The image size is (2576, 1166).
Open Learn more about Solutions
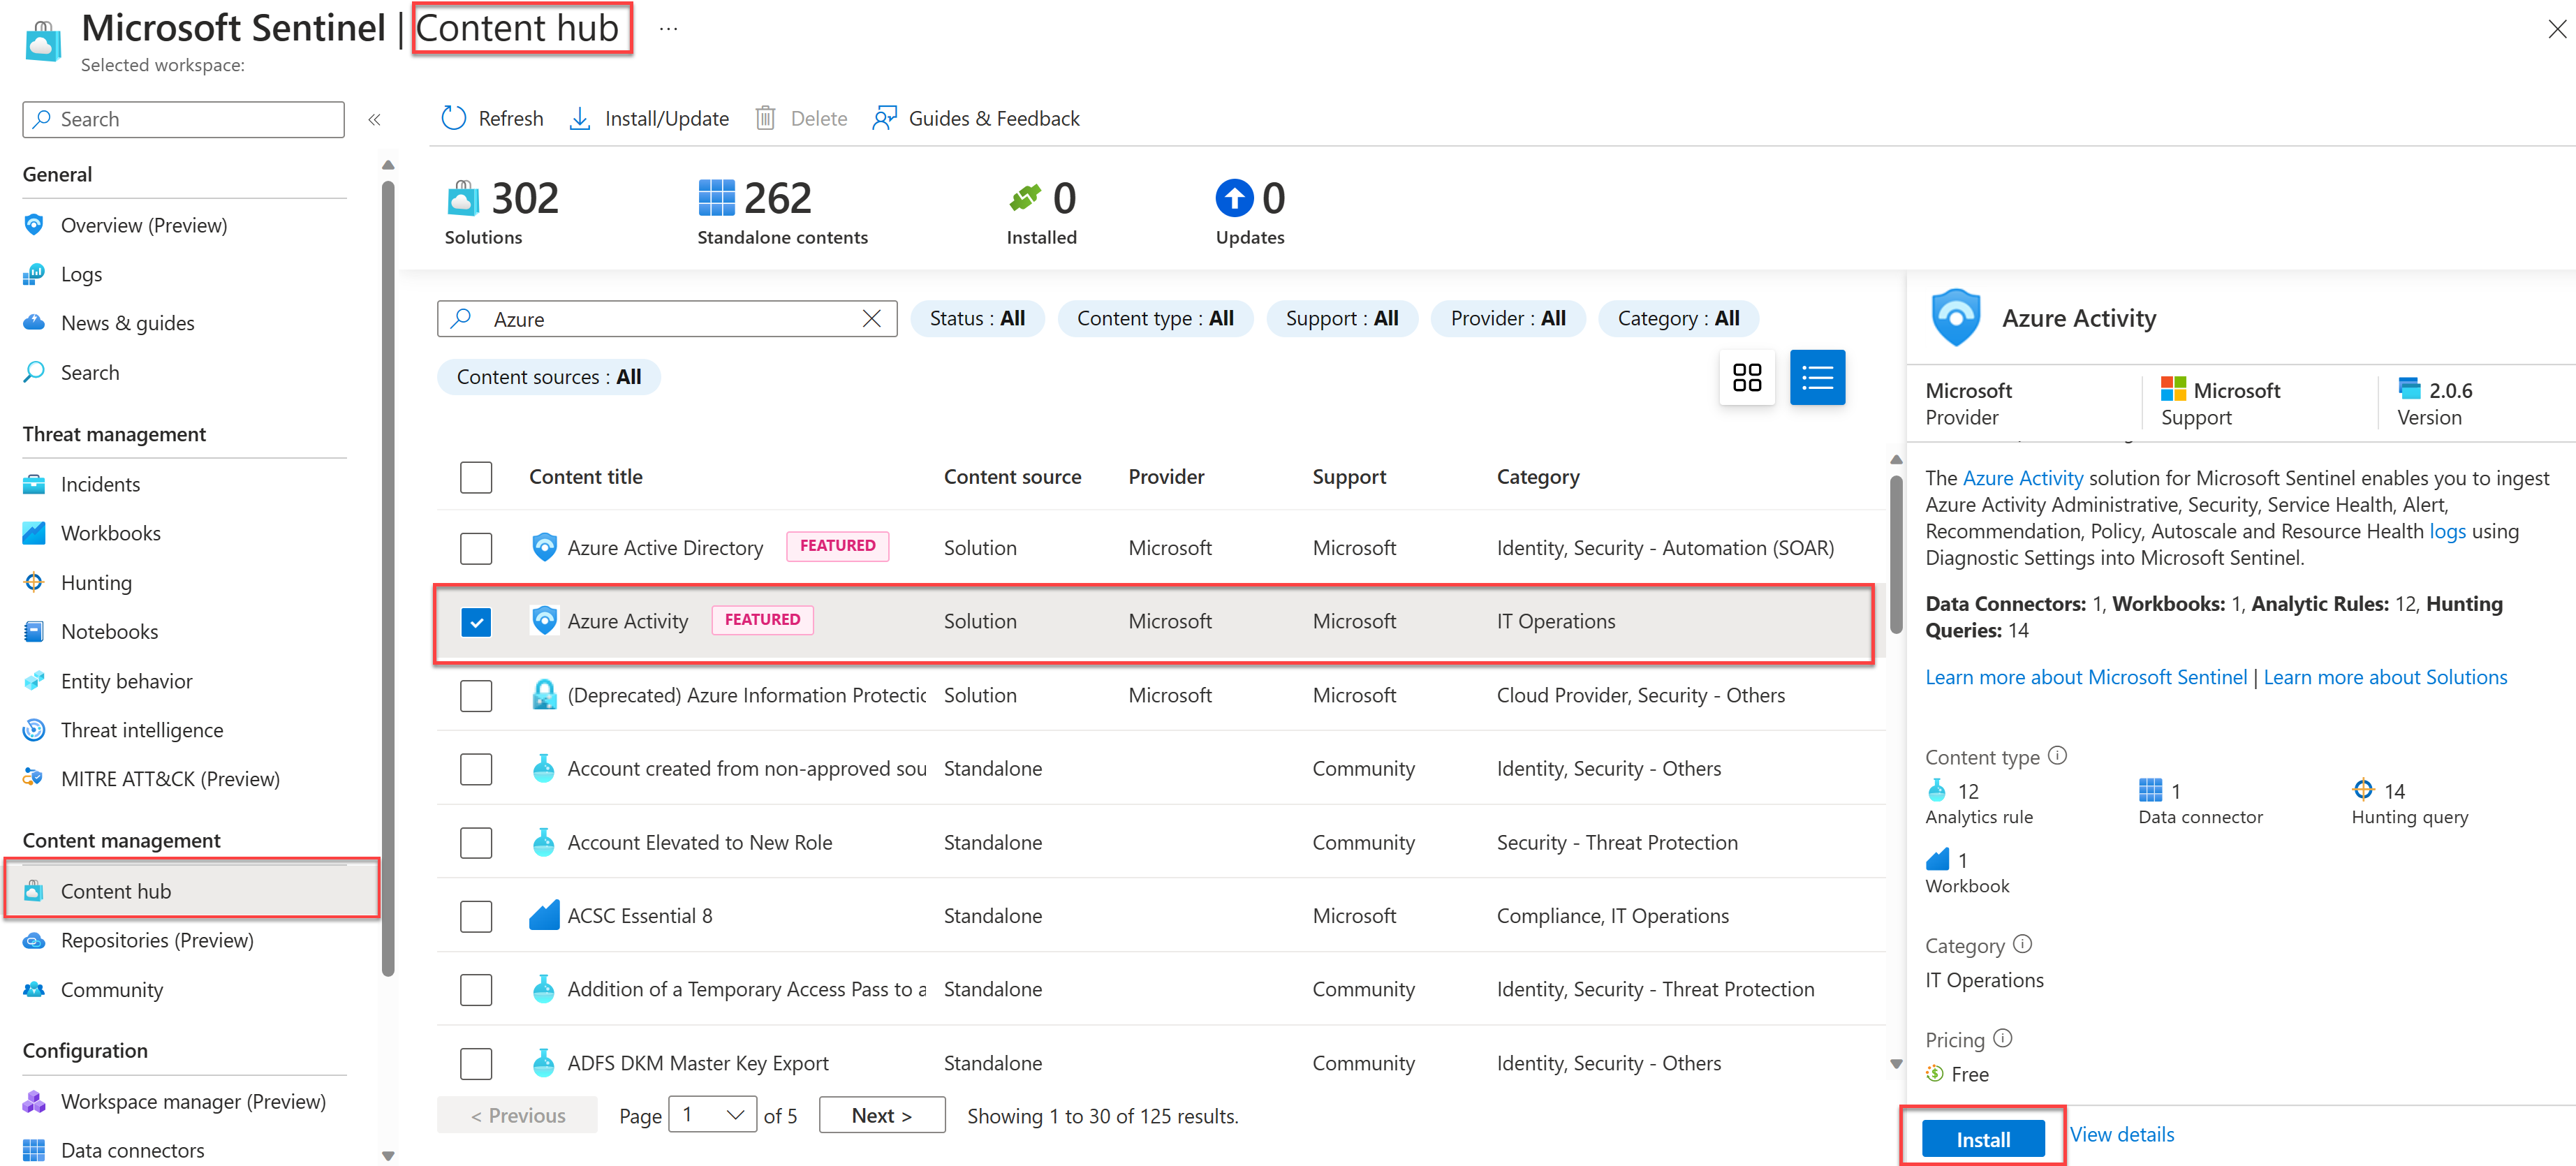click(x=2384, y=677)
